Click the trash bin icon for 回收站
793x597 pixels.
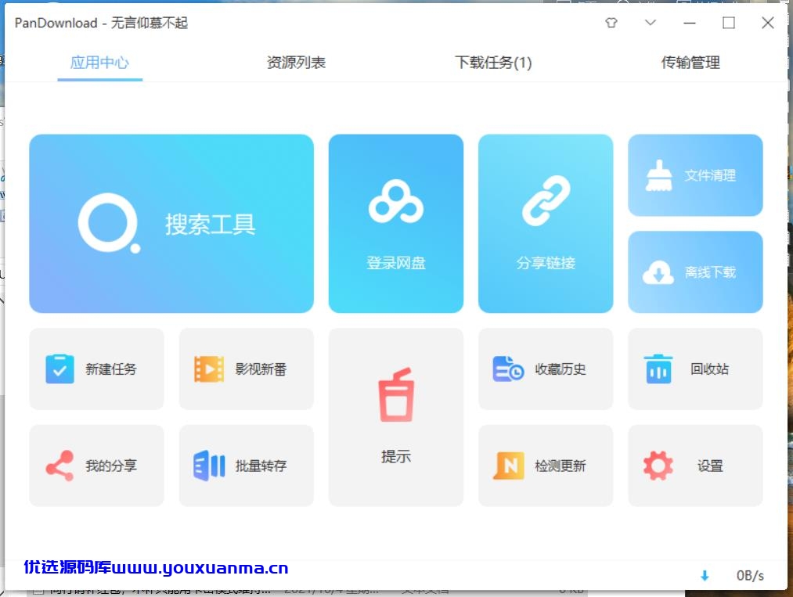pyautogui.click(x=658, y=369)
